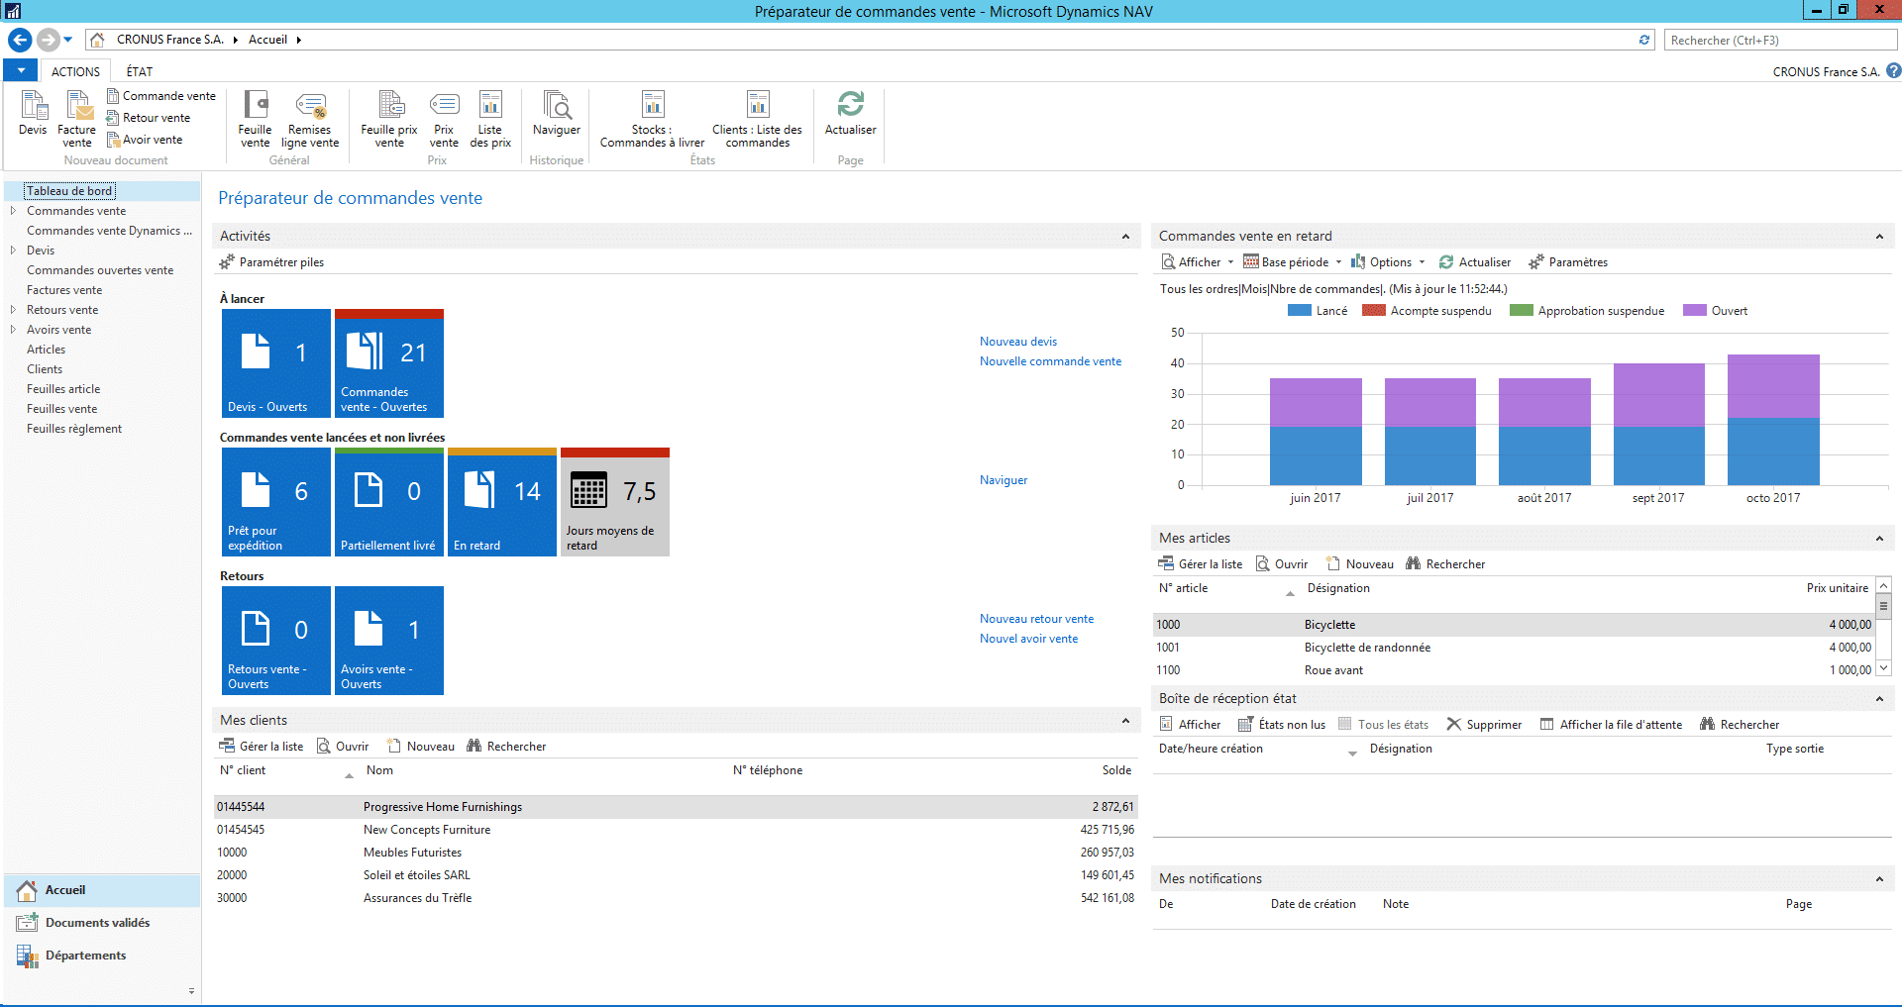Click Avoir vente in ribbon
This screenshot has height=1007, width=1902.
click(145, 140)
